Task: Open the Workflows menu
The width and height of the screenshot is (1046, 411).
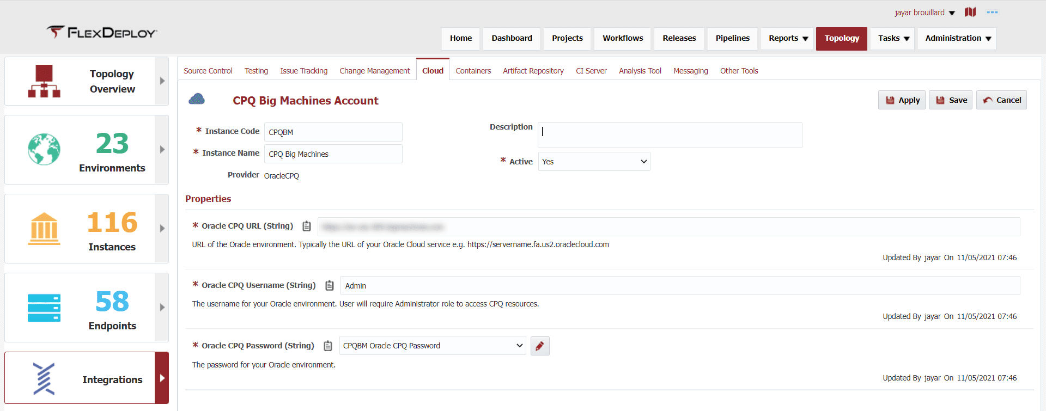Action: 623,39
